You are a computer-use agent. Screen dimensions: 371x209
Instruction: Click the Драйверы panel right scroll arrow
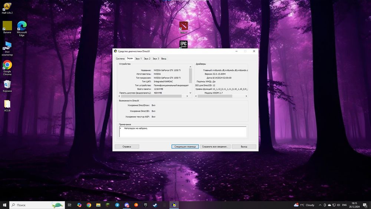(x=246, y=96)
